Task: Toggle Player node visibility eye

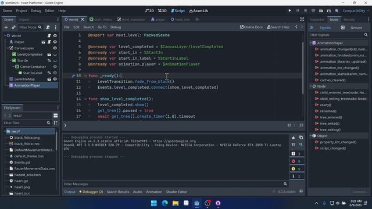Action: [x=55, y=42]
